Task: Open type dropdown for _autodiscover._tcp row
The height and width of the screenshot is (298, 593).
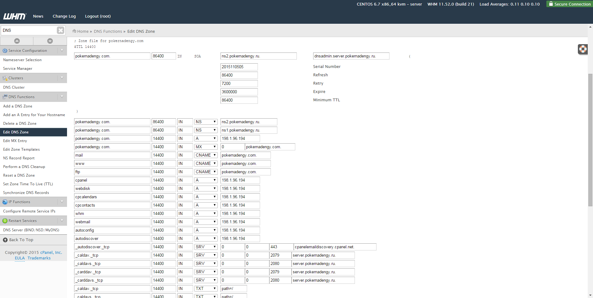Action: 206,247
